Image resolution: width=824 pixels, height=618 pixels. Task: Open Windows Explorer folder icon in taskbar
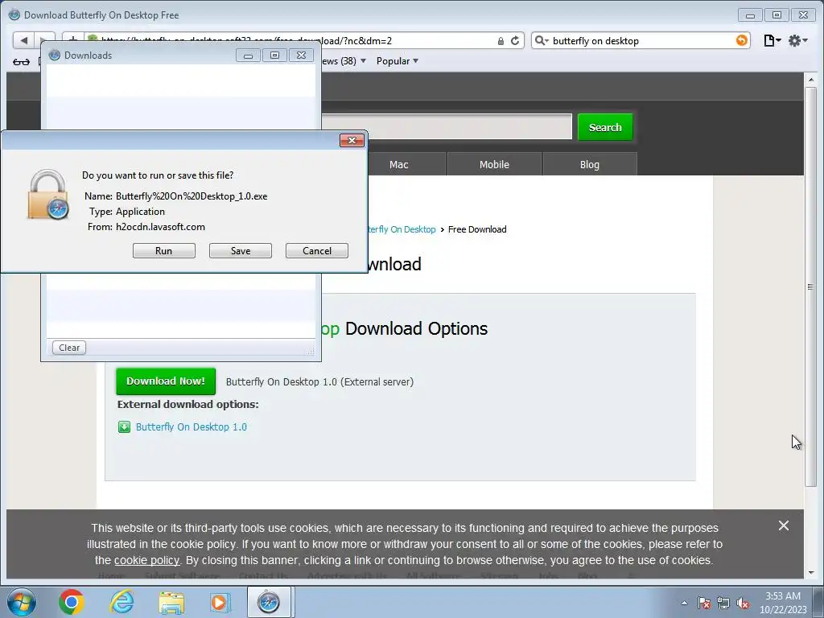171,602
